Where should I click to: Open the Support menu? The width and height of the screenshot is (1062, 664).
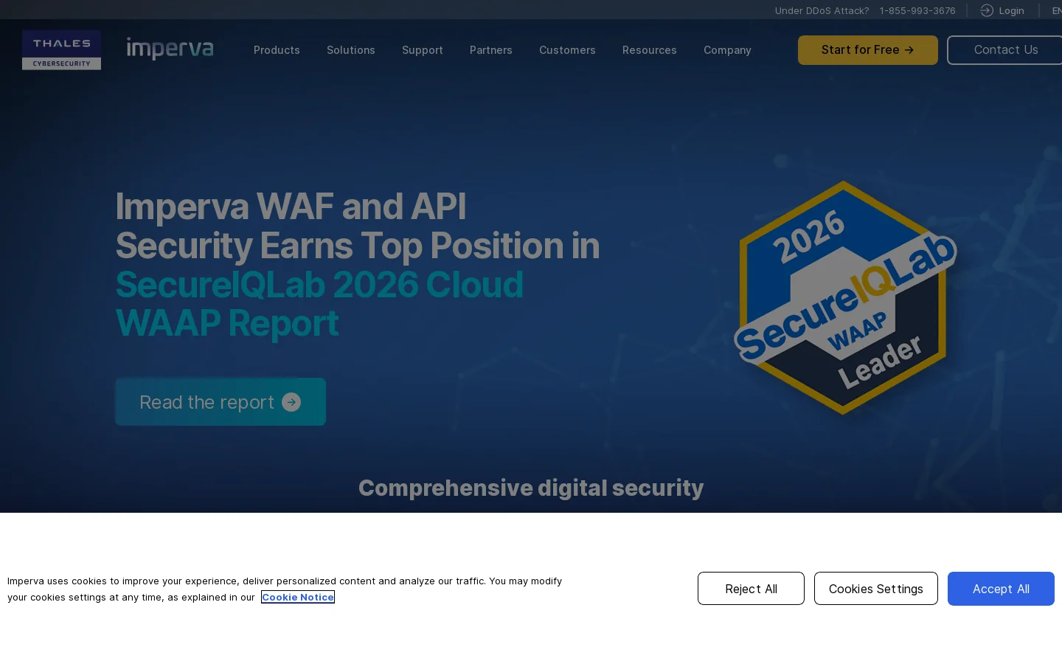pos(423,50)
